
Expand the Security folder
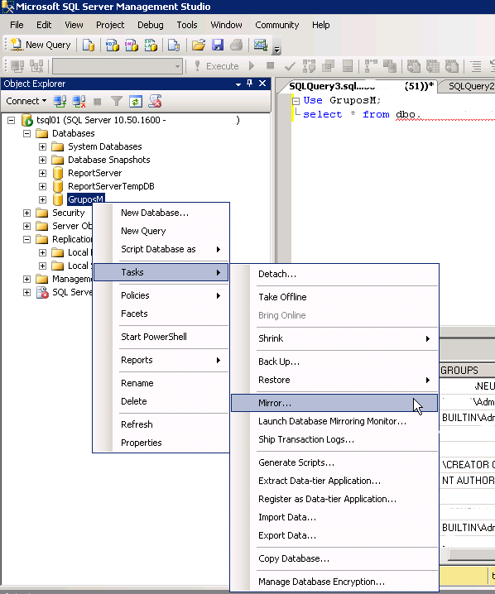pyautogui.click(x=27, y=213)
